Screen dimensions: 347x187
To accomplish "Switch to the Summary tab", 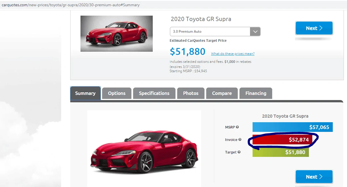I will pos(85,93).
